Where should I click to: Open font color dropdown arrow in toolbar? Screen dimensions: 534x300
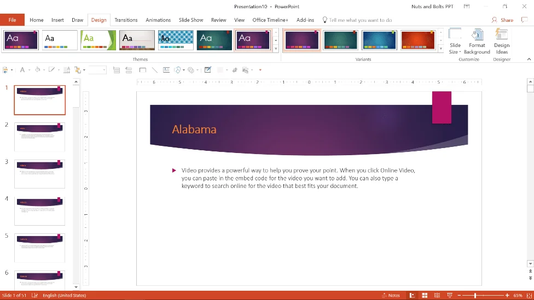click(x=30, y=70)
